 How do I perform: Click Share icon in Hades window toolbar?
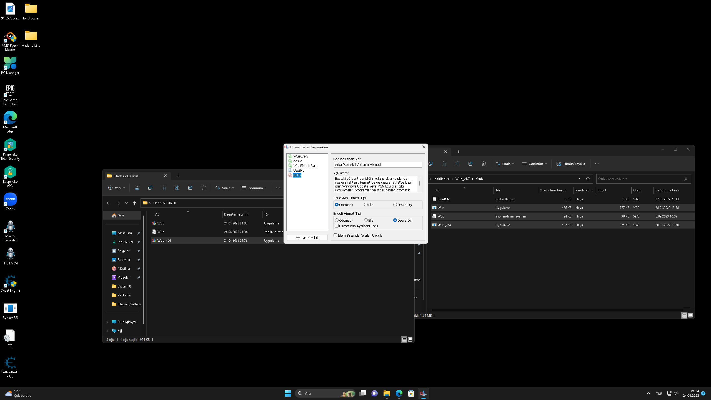point(190,188)
